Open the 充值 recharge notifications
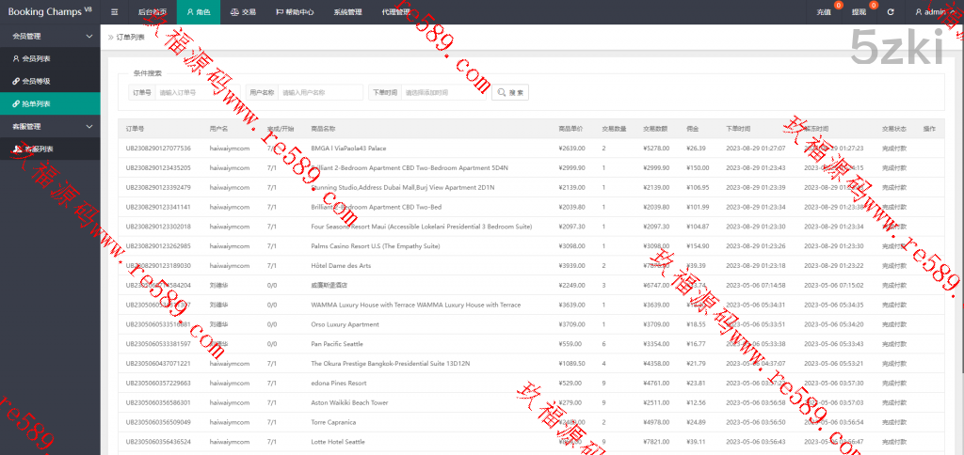 pyautogui.click(x=824, y=12)
